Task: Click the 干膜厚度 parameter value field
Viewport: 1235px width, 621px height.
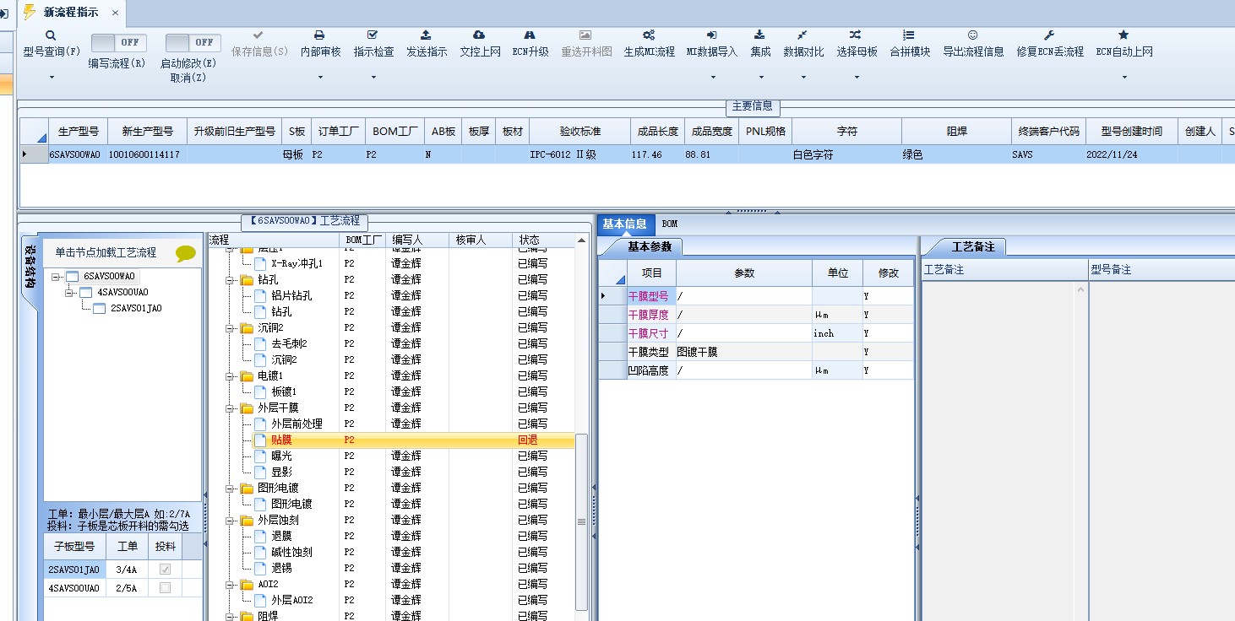Action: tap(743, 315)
